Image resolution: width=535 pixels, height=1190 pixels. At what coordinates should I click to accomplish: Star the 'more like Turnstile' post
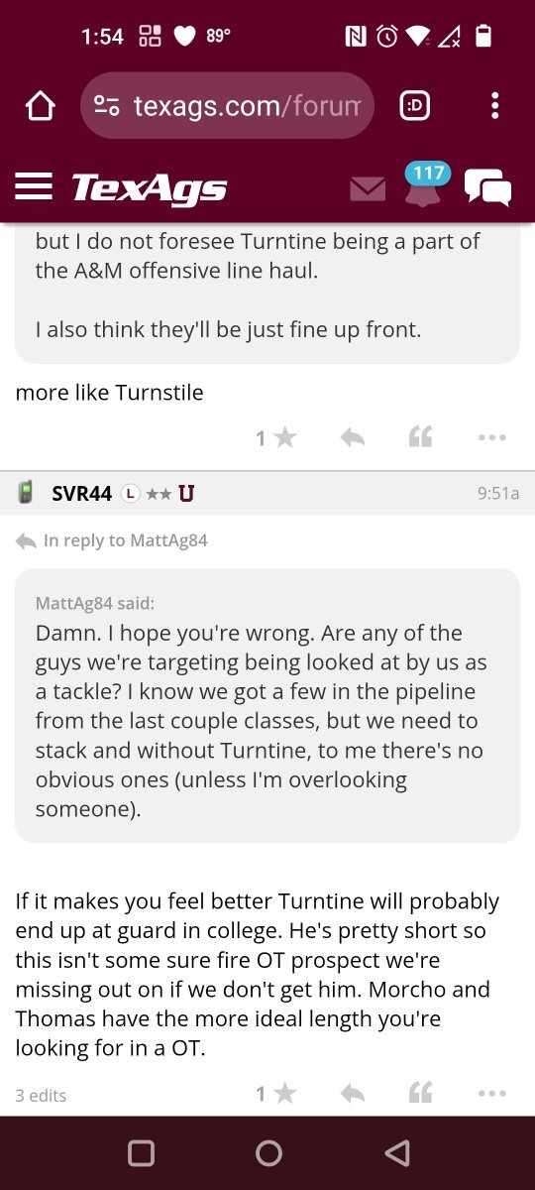276,437
